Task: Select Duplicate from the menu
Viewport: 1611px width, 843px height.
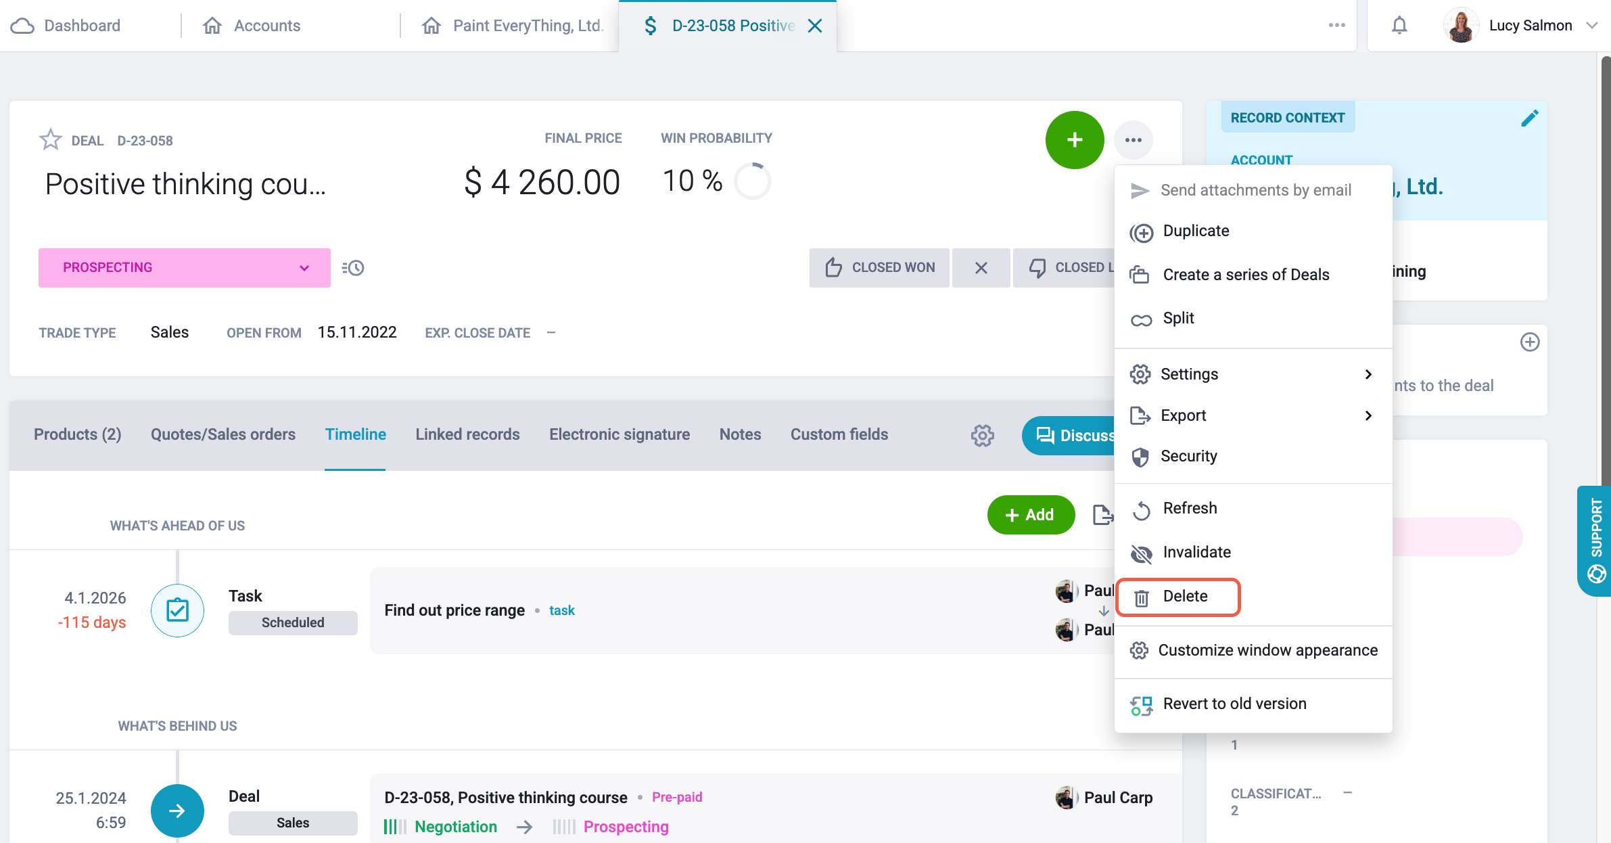Action: point(1253,231)
